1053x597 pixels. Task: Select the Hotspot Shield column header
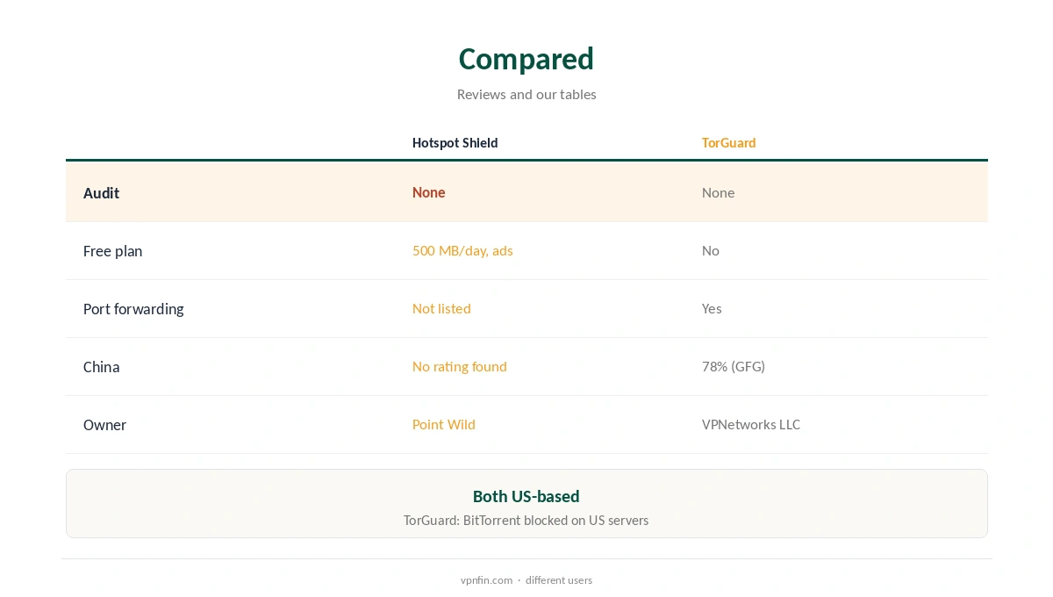pos(455,143)
